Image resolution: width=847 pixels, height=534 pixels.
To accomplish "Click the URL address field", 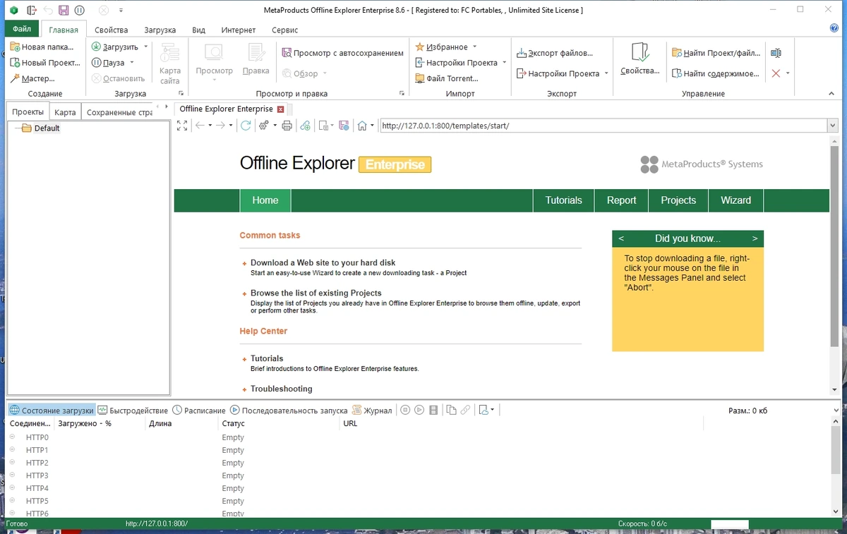I will [603, 126].
